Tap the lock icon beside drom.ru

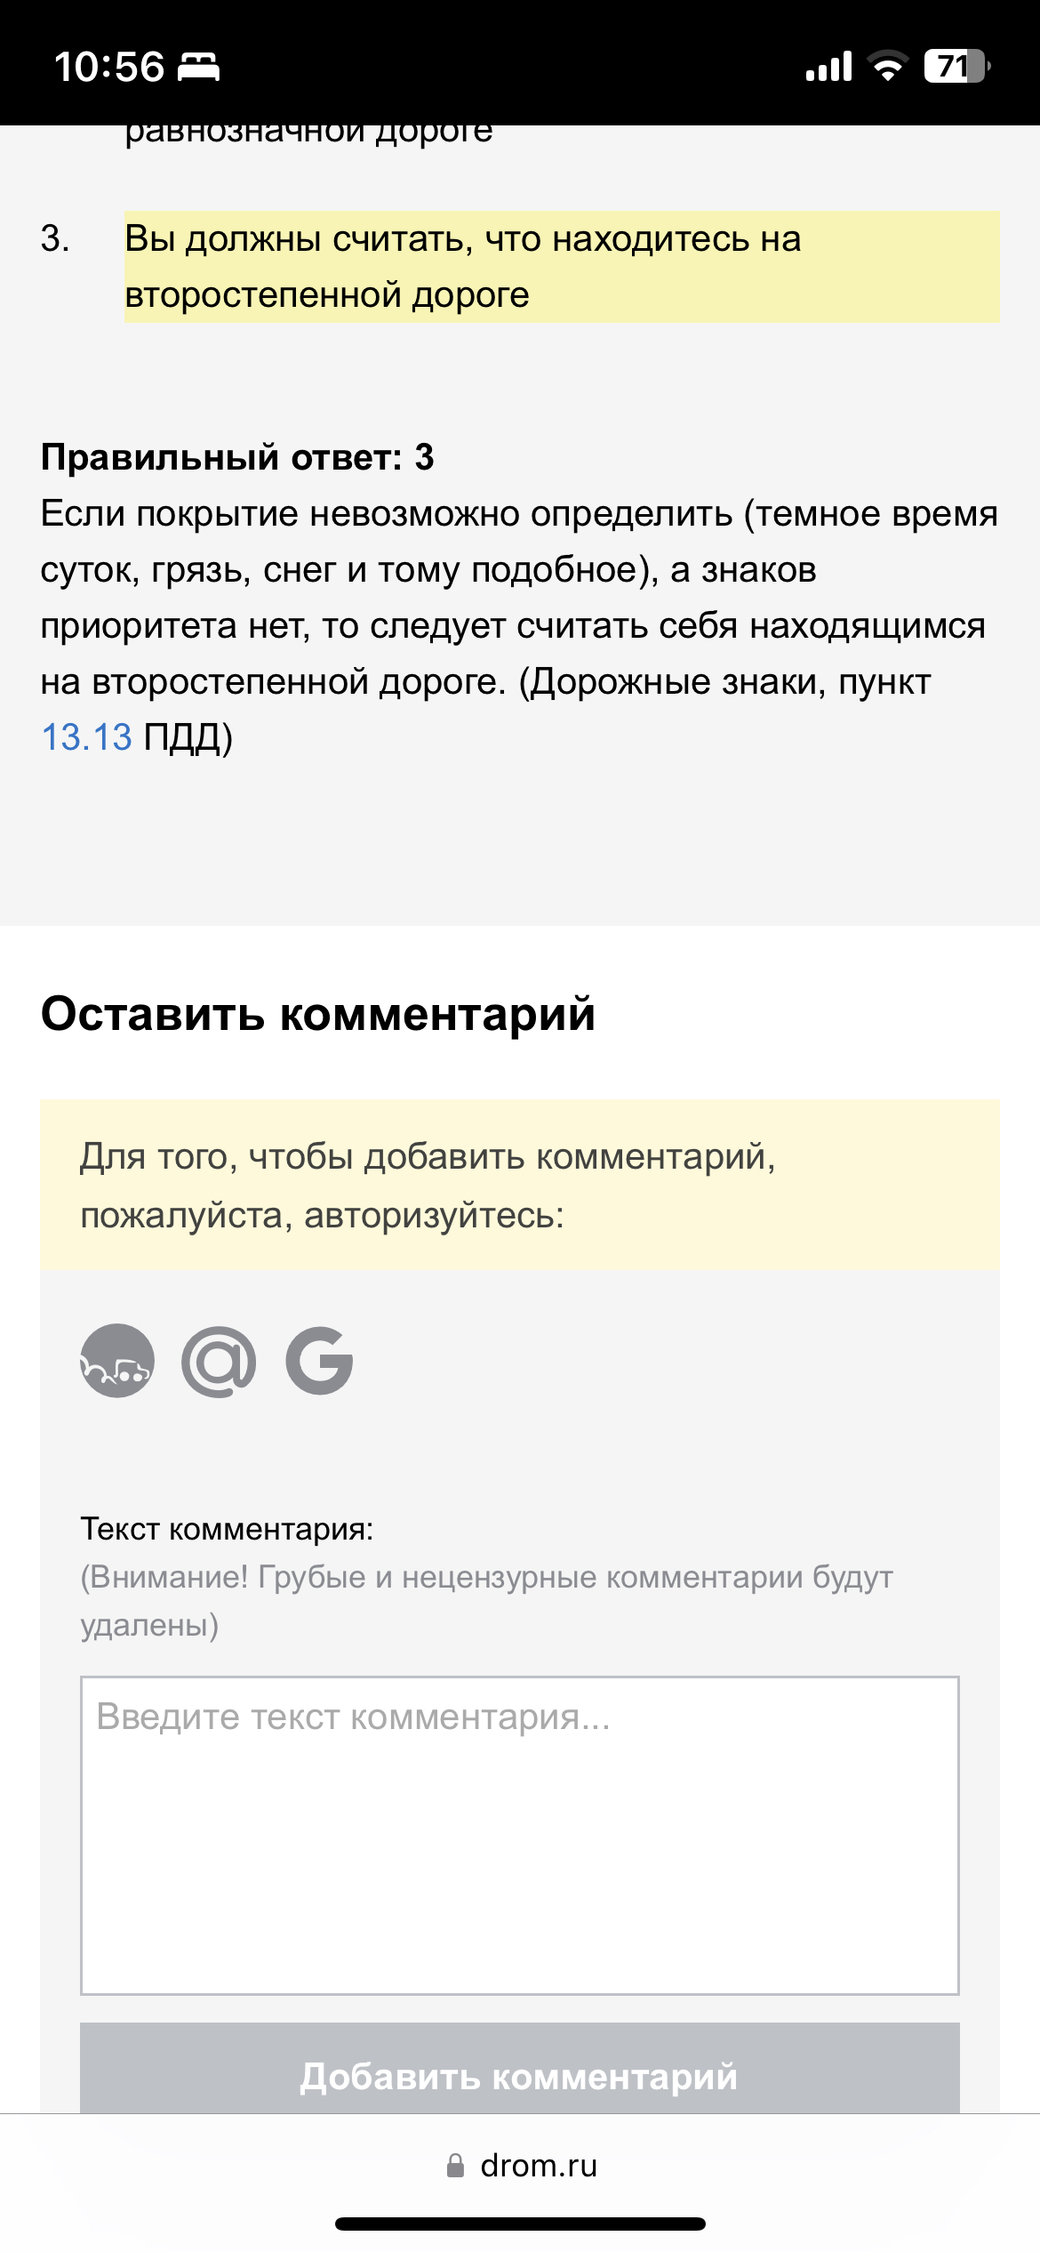(x=455, y=2166)
